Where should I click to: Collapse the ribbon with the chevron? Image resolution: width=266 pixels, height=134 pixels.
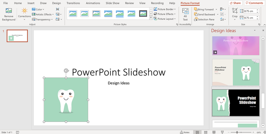point(264,25)
